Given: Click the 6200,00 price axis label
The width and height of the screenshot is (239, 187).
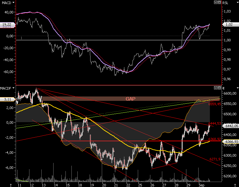Looking at the screenshot, I should (x=230, y=176).
